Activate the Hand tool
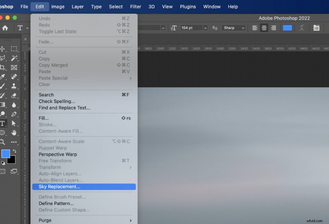The width and height of the screenshot is (329, 224). [14, 133]
